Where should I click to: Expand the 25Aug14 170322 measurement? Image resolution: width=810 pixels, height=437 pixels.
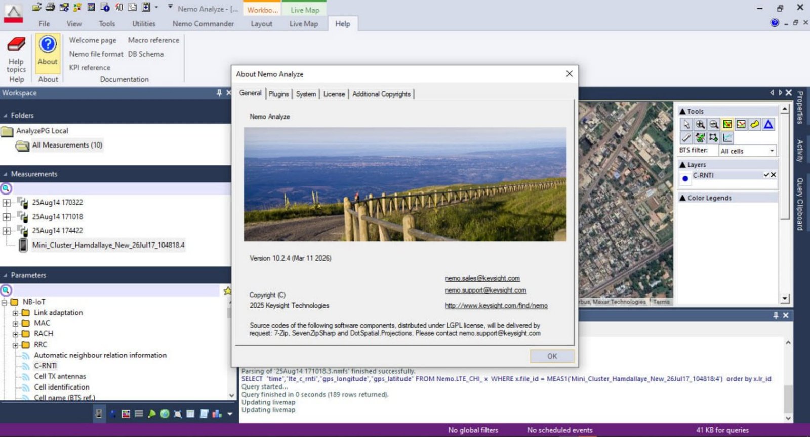point(6,203)
